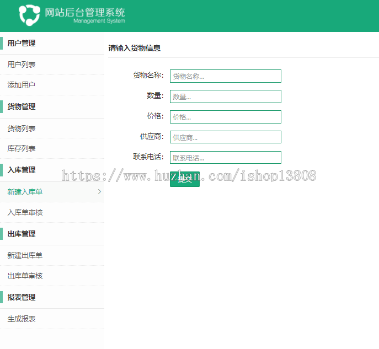Screen dimensions: 379x349
Task: Open 新建入库单 in the sidebar
Action: coord(25,192)
